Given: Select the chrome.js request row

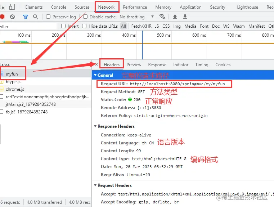Looking at the screenshot, I should tap(46, 89).
